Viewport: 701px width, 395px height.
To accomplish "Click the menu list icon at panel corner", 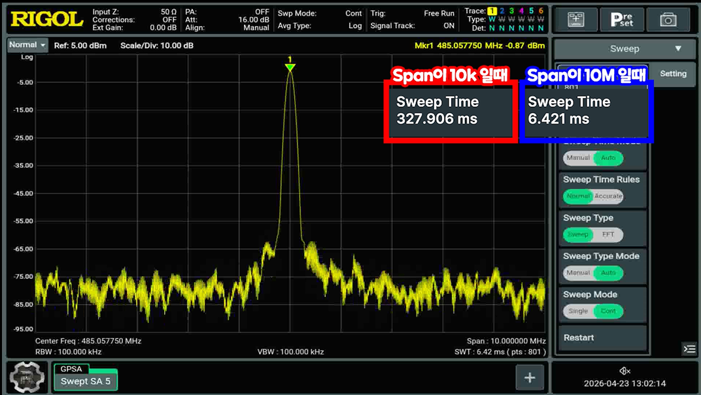I will (689, 349).
